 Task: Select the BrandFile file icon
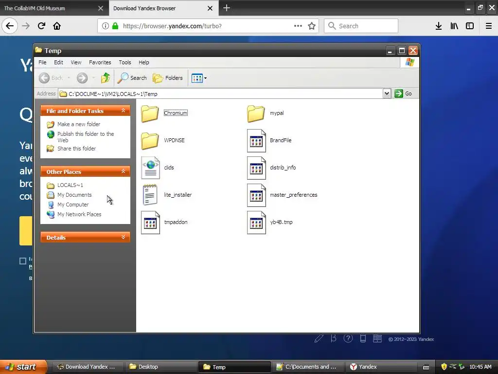click(x=256, y=141)
